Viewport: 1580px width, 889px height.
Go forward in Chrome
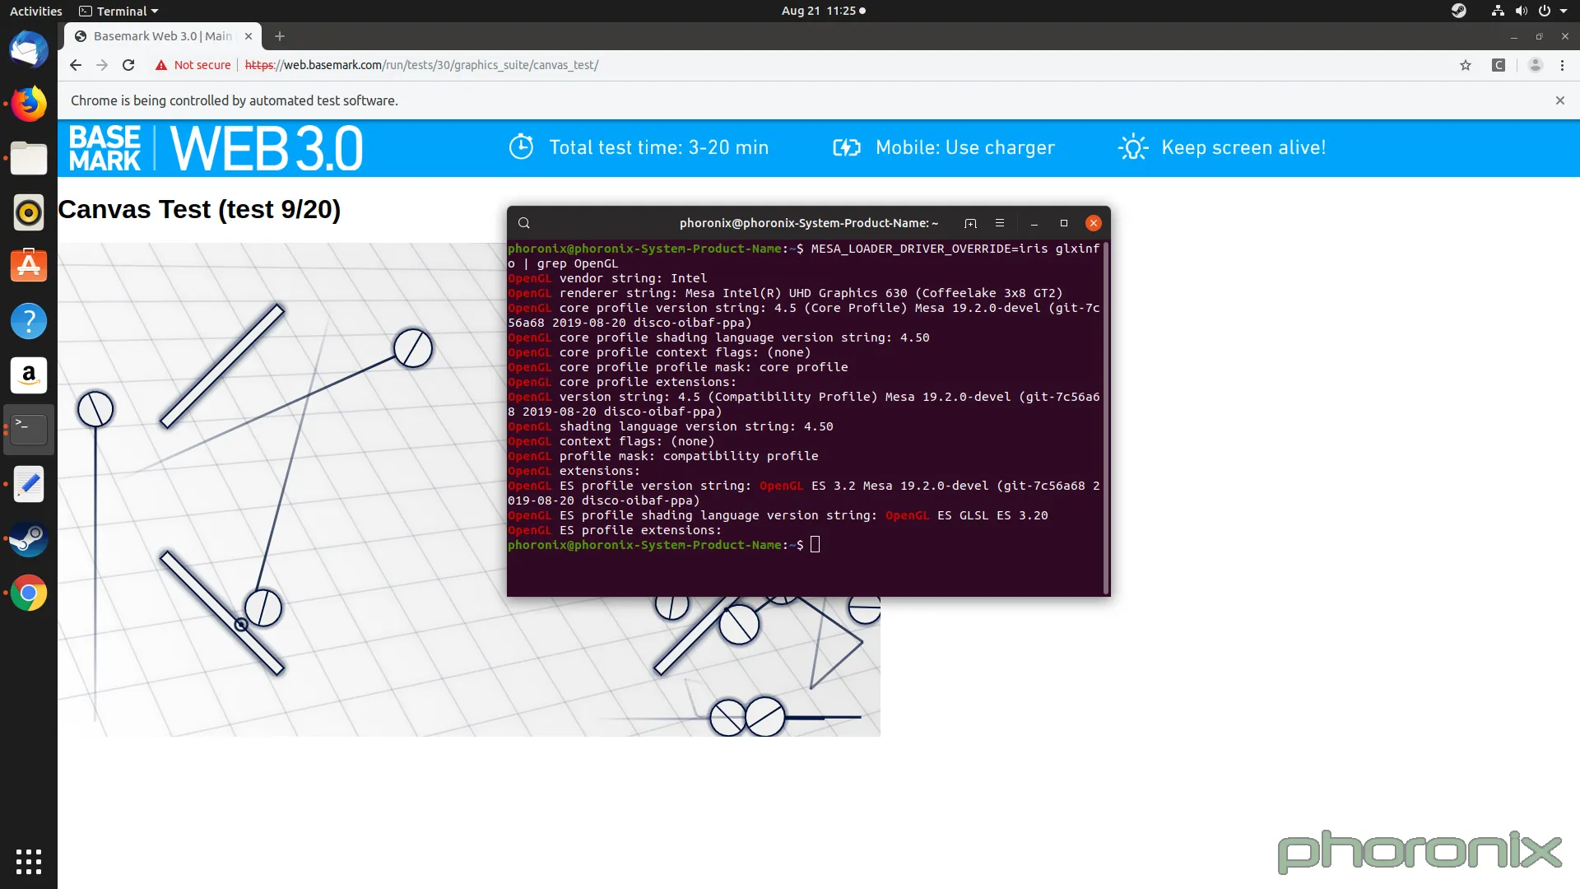click(x=102, y=65)
